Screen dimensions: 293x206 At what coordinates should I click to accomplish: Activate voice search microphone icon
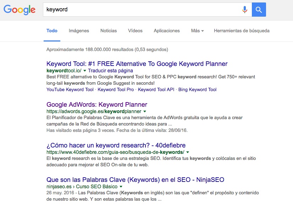[x=245, y=10]
